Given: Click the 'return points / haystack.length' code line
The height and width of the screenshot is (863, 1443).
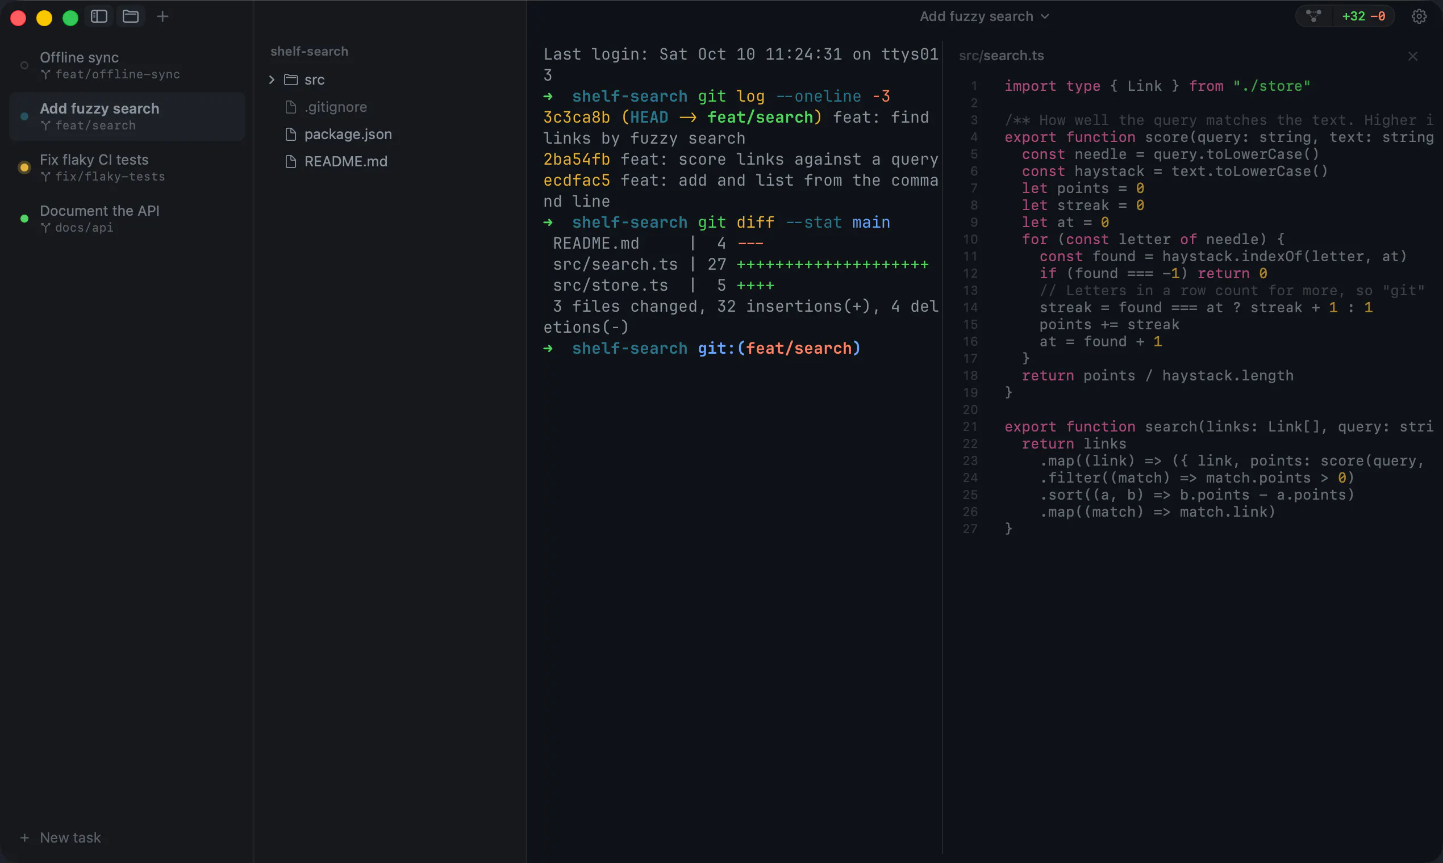Looking at the screenshot, I should pos(1158,376).
